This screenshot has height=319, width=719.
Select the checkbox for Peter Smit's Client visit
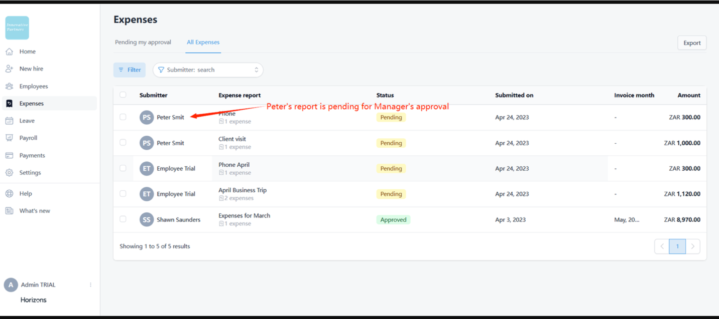(123, 143)
